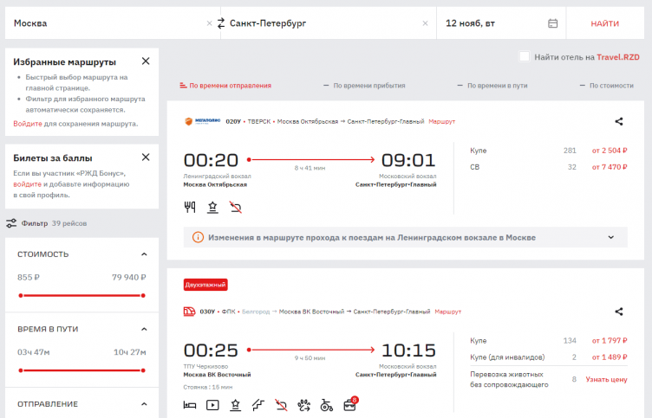Click the restaurant fork-and-knife icon
Image resolution: width=652 pixels, height=418 pixels.
pos(190,207)
